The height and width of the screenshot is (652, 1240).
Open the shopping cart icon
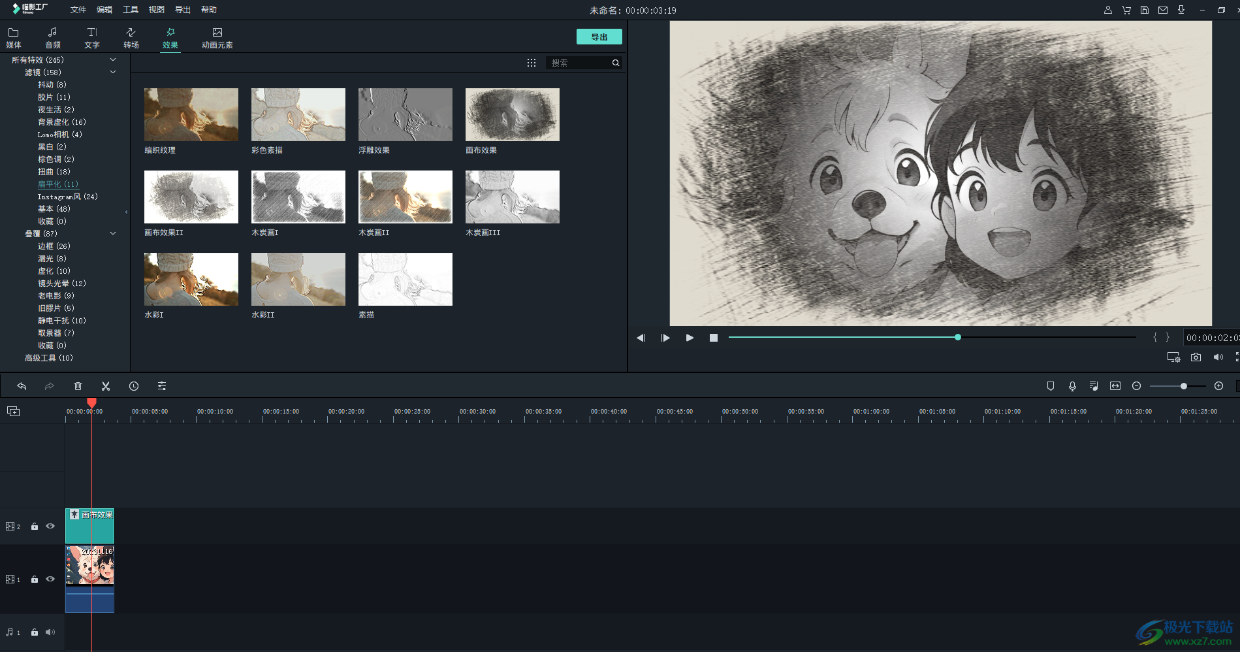[x=1126, y=10]
